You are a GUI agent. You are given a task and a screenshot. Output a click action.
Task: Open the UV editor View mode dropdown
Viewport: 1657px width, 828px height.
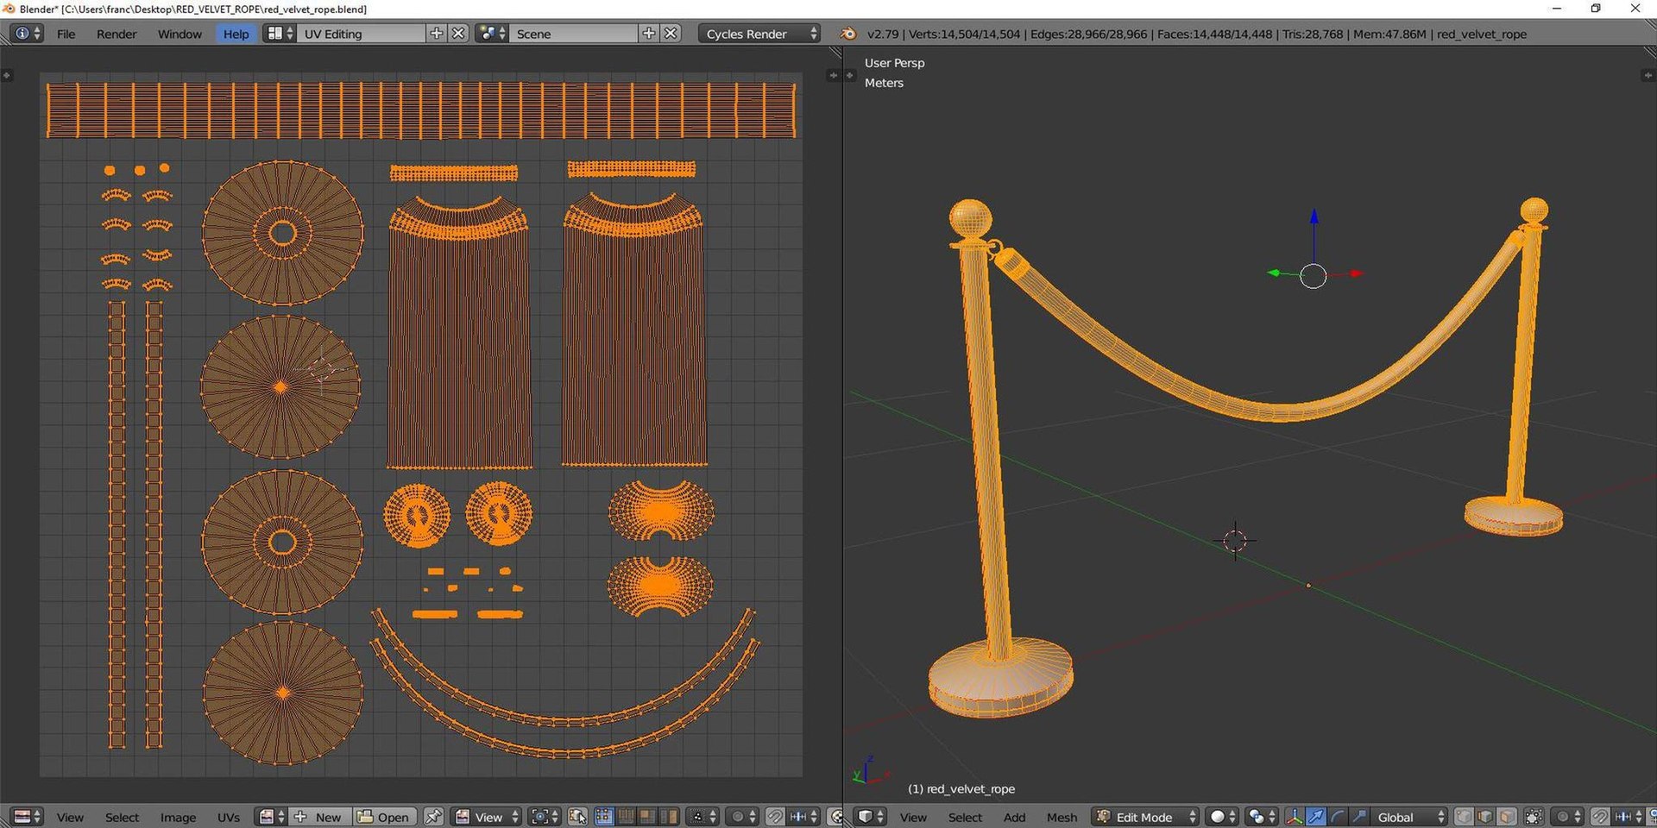click(488, 817)
